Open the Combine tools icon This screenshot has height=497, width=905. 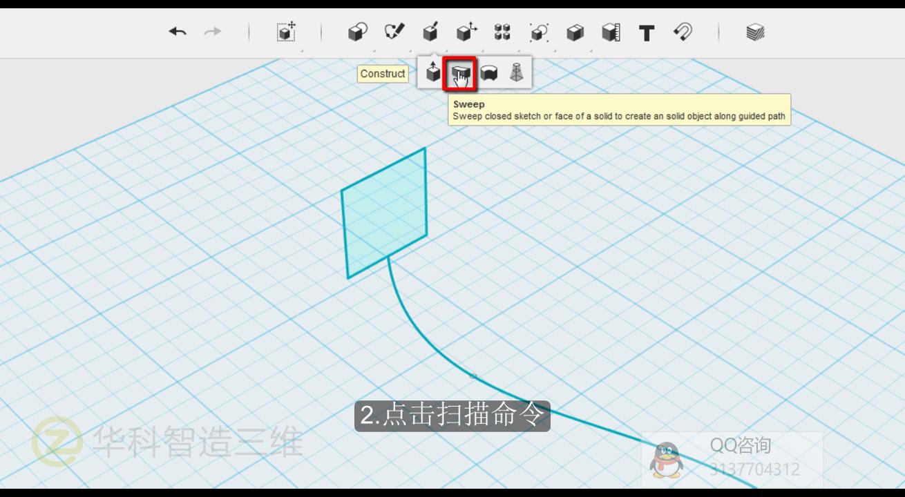pyautogui.click(x=575, y=32)
